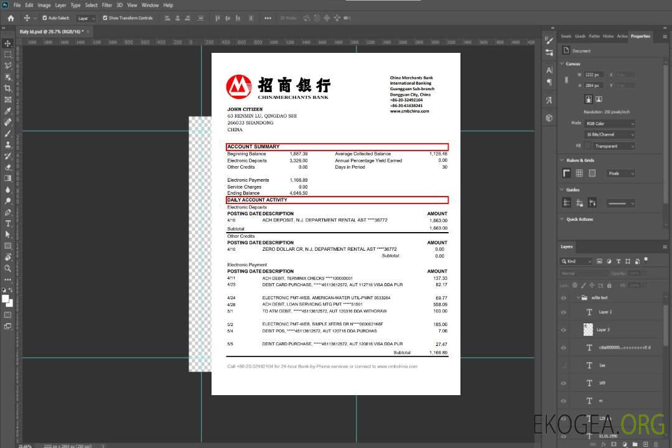The width and height of the screenshot is (672, 448).
Task: Toggle the Auto-Select checkbox
Action: [45, 18]
